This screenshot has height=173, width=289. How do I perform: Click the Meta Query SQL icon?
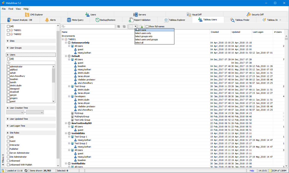click(x=69, y=20)
